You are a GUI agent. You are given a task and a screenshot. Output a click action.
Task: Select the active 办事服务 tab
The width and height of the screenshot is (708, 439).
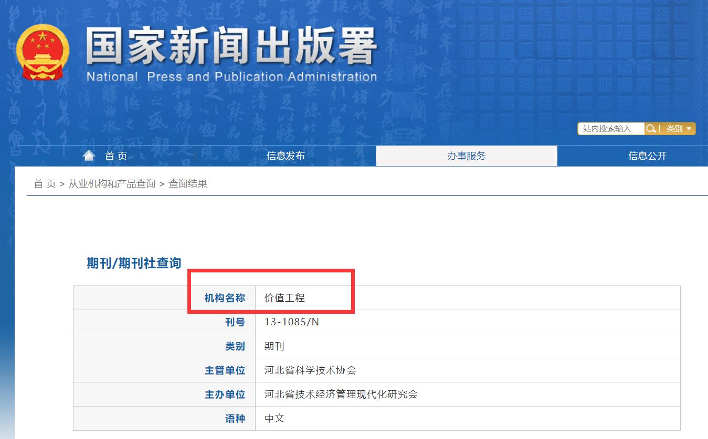point(467,156)
